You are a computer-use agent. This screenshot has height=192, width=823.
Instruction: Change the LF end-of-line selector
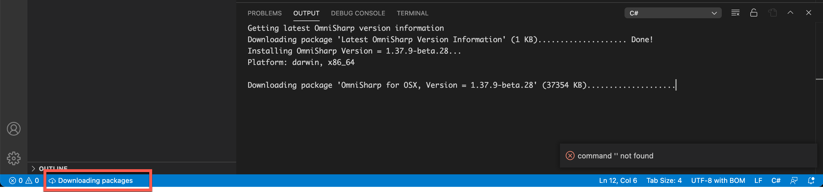pos(758,180)
